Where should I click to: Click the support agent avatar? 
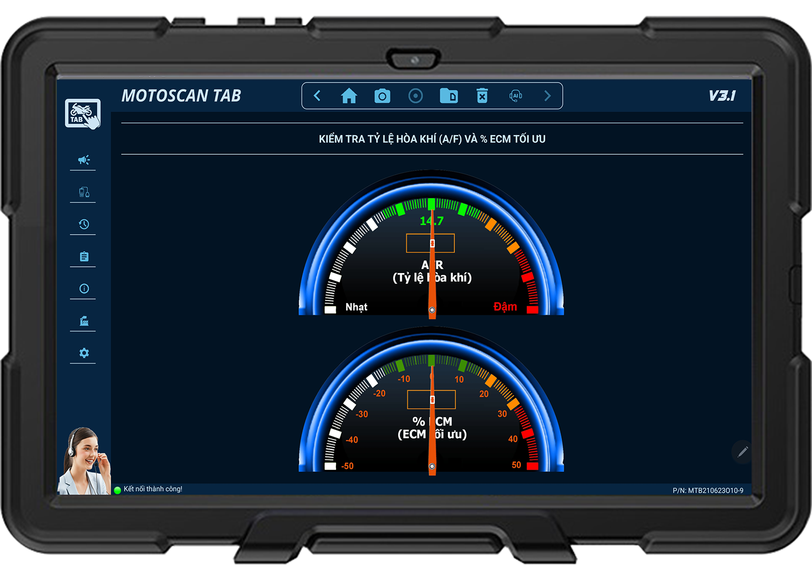click(84, 461)
